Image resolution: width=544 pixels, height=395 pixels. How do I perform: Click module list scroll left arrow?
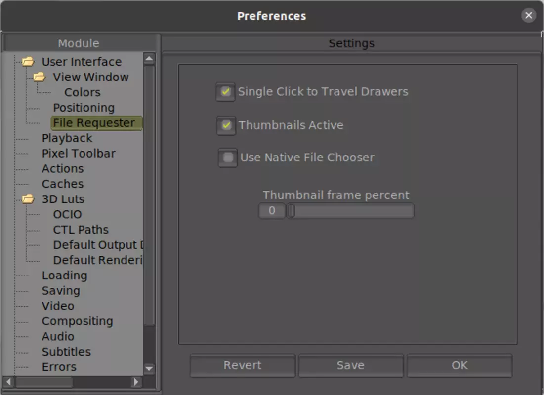9,382
